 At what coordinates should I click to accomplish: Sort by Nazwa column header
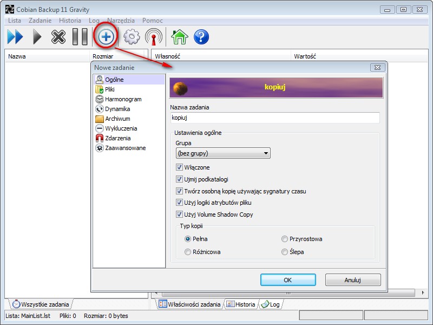click(48, 56)
